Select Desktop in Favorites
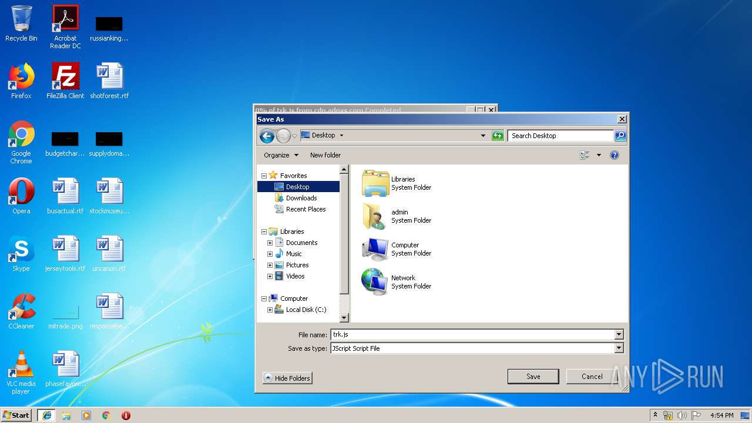This screenshot has width=752, height=423. [298, 187]
